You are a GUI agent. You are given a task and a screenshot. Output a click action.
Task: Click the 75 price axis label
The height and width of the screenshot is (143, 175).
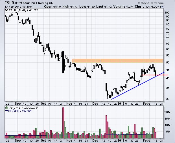pos(168,33)
